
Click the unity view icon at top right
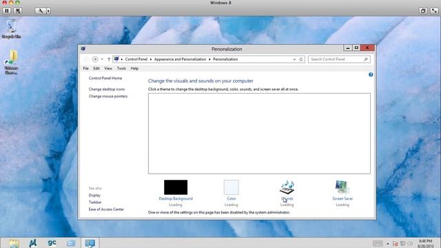tap(423, 11)
